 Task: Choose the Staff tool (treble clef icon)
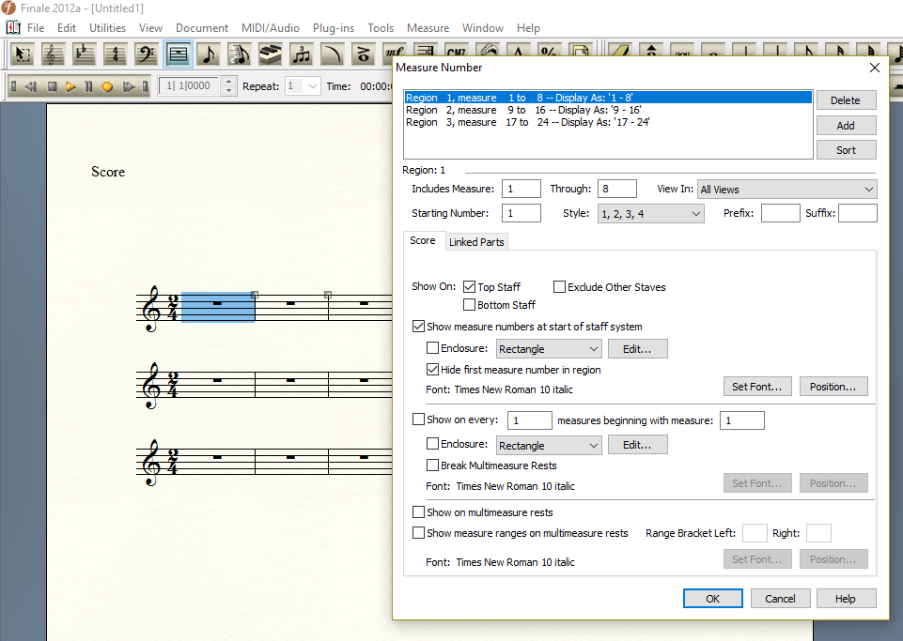coord(53,54)
